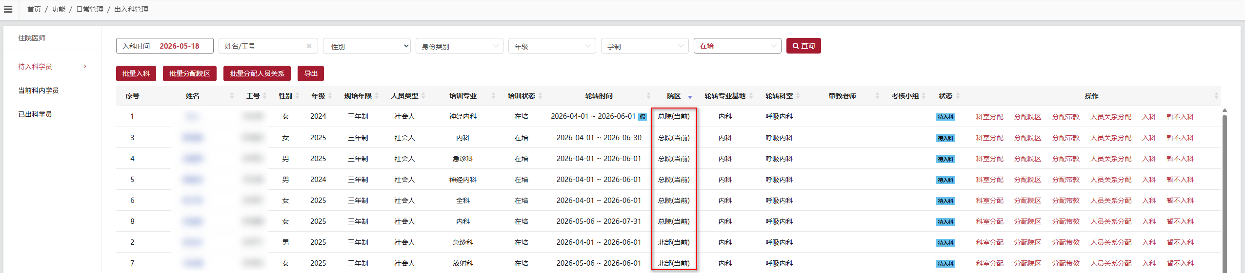Screen dimensions: 1245x273
Task: Sort the 状态 column
Action: tap(958, 96)
